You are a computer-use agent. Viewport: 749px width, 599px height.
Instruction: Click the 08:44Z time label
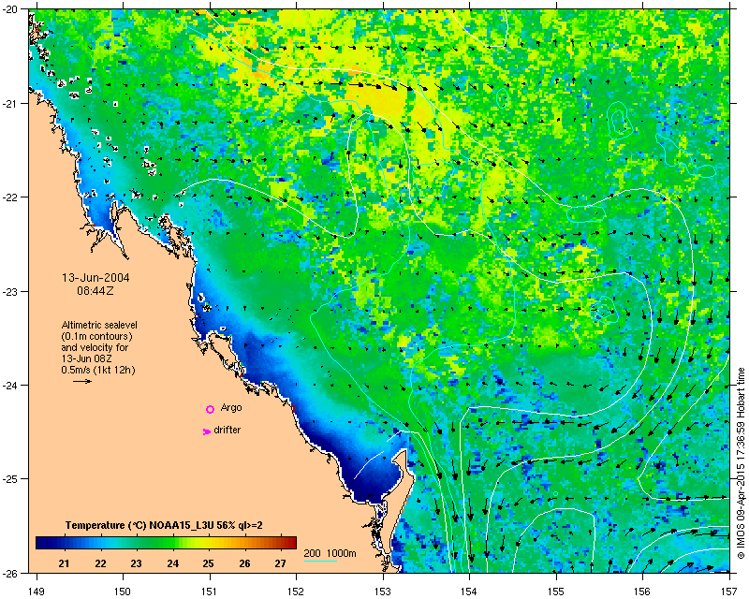(95, 290)
